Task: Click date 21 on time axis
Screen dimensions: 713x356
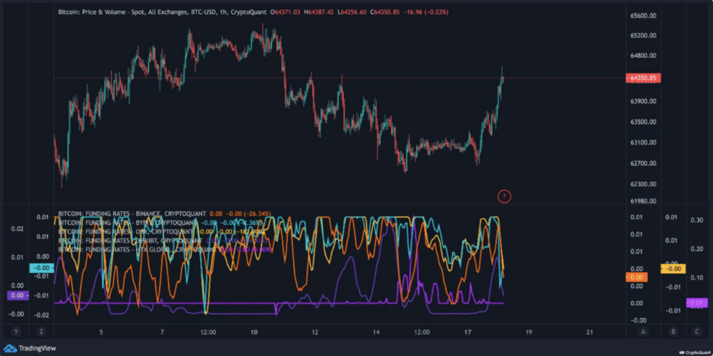Action: coord(590,332)
